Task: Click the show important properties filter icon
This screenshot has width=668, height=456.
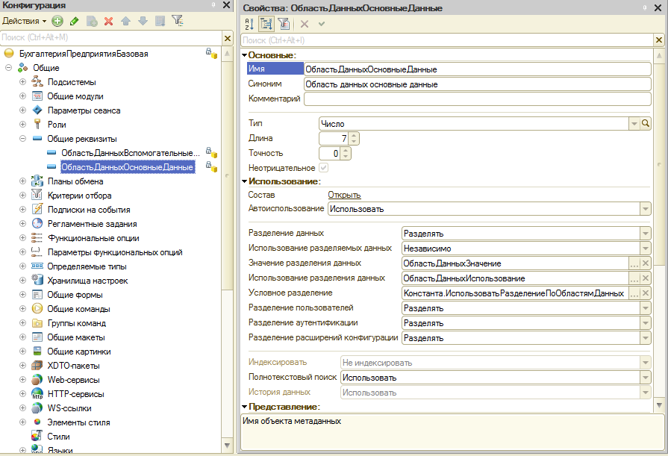Action: (x=284, y=24)
